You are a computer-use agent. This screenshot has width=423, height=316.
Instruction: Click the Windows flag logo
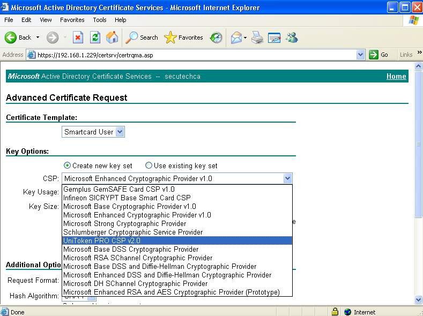pyautogui.click(x=413, y=20)
